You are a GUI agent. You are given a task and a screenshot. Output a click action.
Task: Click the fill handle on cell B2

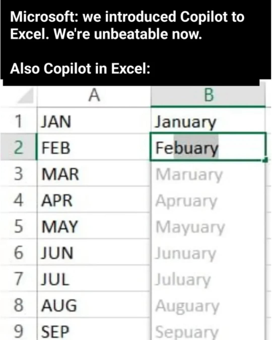pos(265,159)
